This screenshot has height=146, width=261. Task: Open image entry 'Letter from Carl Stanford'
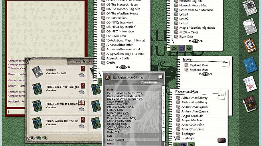(x=196, y=10)
